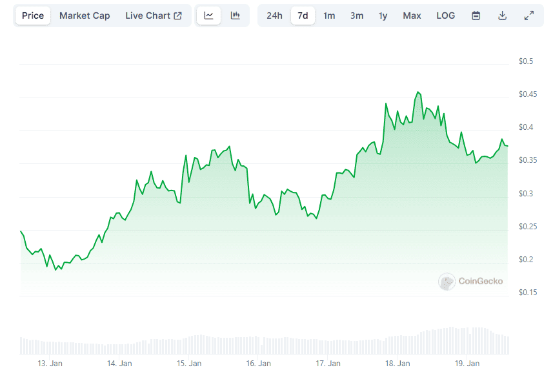Open the Live Chart tab

point(148,15)
